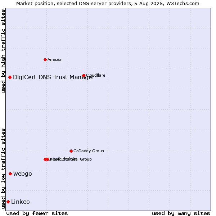Viewport: 216px width, 216px height.
Task: Select the Cloudflare label text
Action: 96,75
